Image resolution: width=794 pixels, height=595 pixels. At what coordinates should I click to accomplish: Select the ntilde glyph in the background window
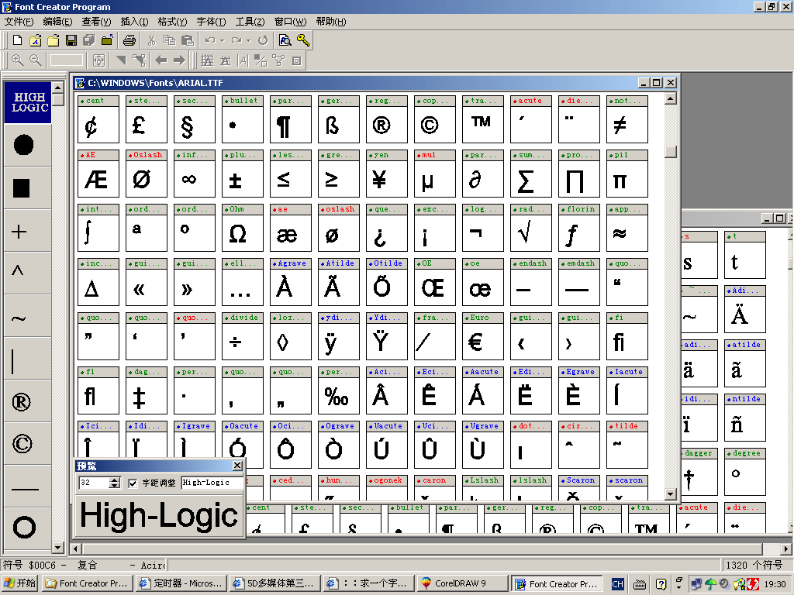click(x=745, y=418)
